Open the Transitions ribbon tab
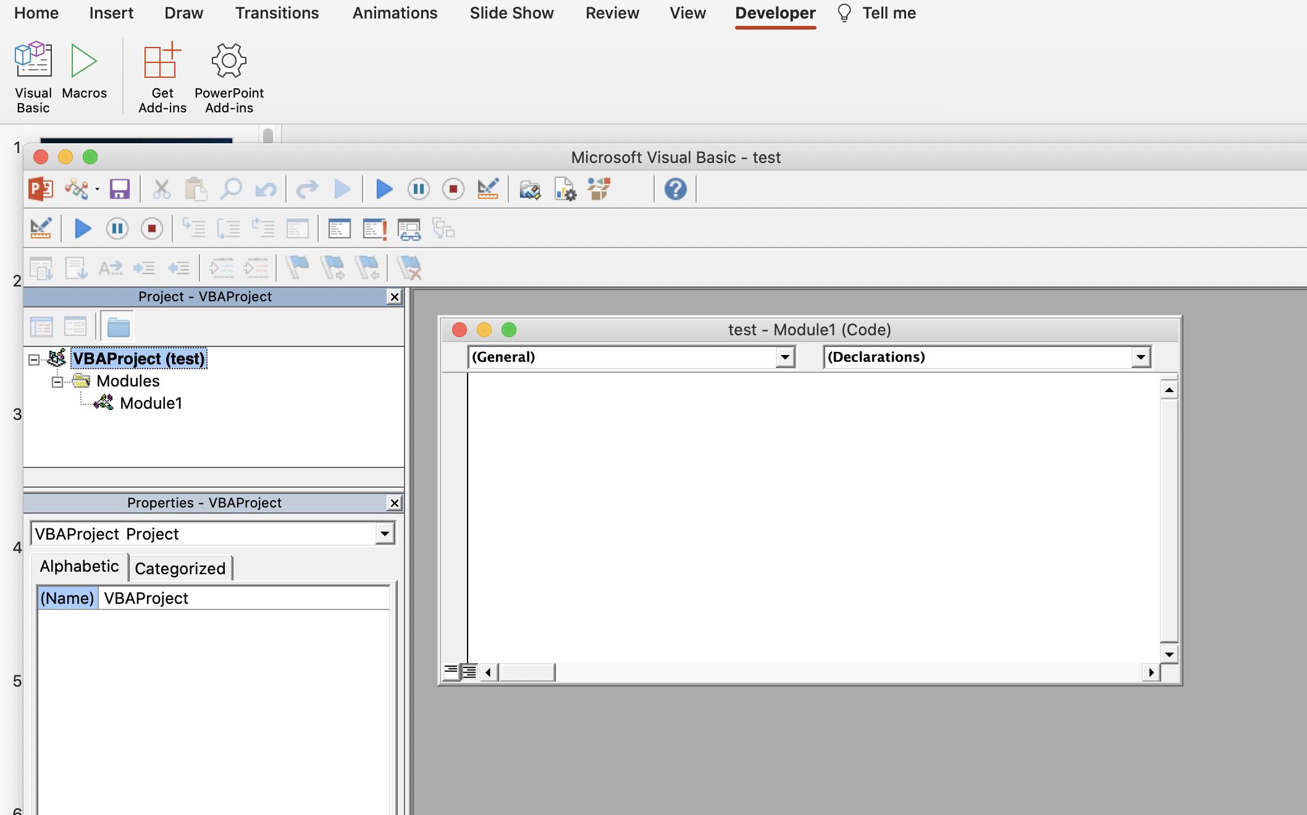Screen dimensions: 1307x815 point(277,13)
